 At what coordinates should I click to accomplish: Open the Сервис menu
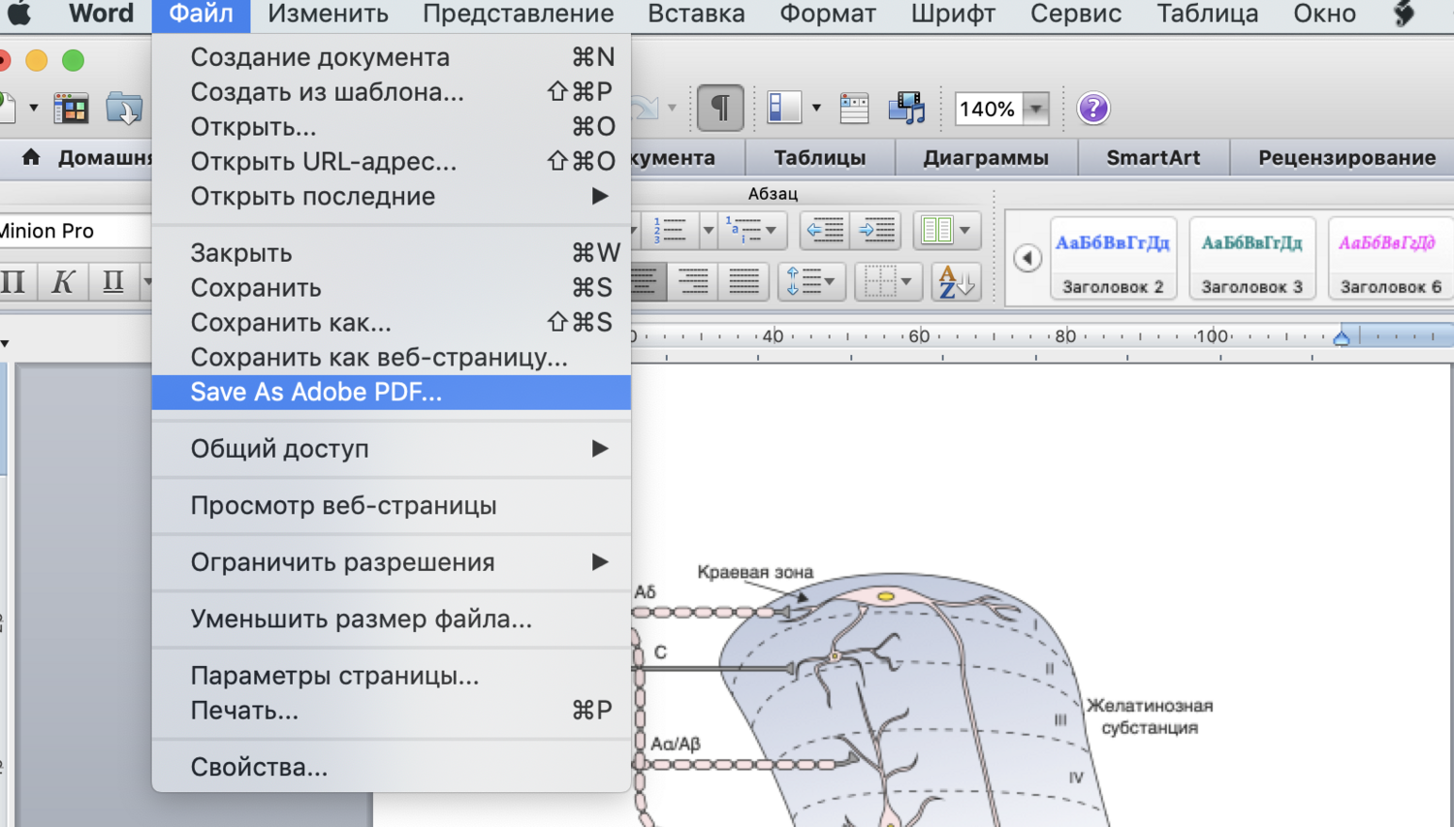click(1075, 14)
